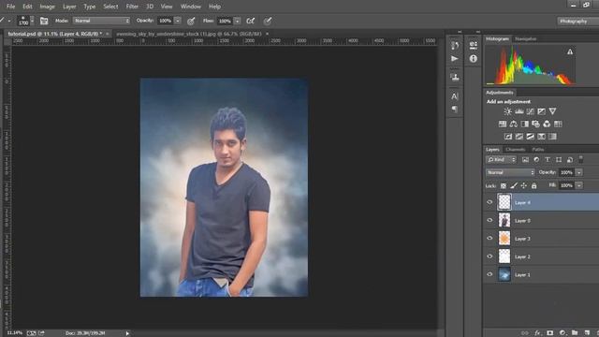Screen dimensions: 599x337
Task: Filter layers by pixel layers
Action: coord(525,160)
